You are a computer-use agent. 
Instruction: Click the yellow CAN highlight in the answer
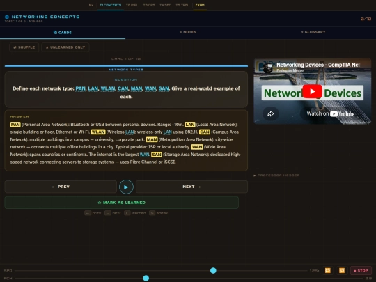(x=205, y=132)
